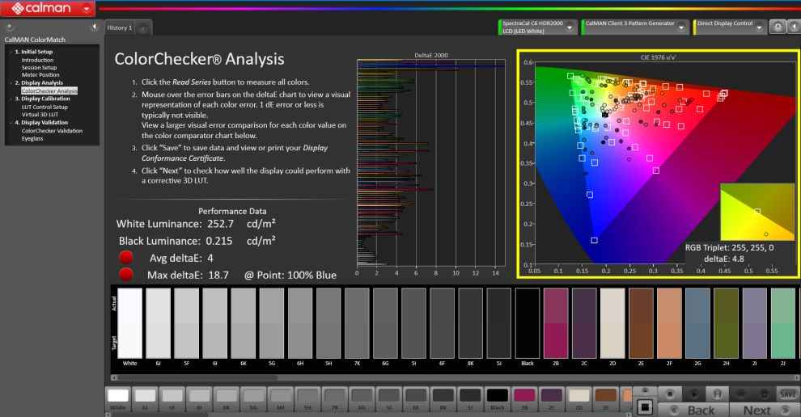Click the Black Luminance value 0.215
The image size is (801, 417).
pyautogui.click(x=219, y=241)
